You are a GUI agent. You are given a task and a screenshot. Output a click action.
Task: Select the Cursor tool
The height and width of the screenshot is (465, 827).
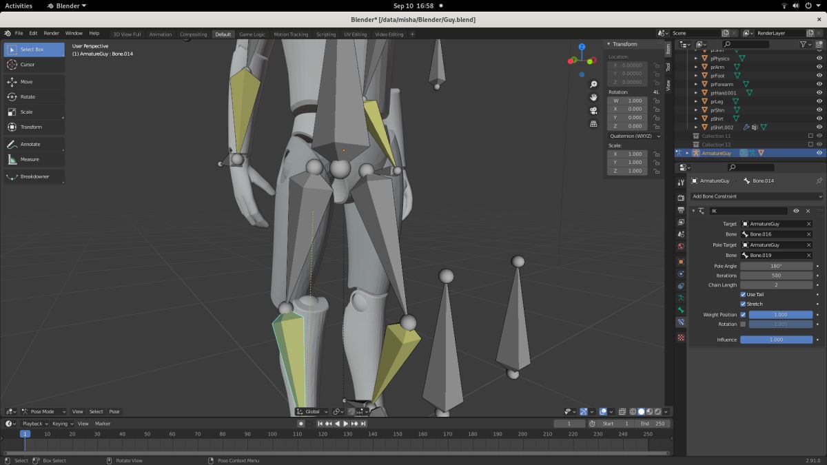[28, 65]
